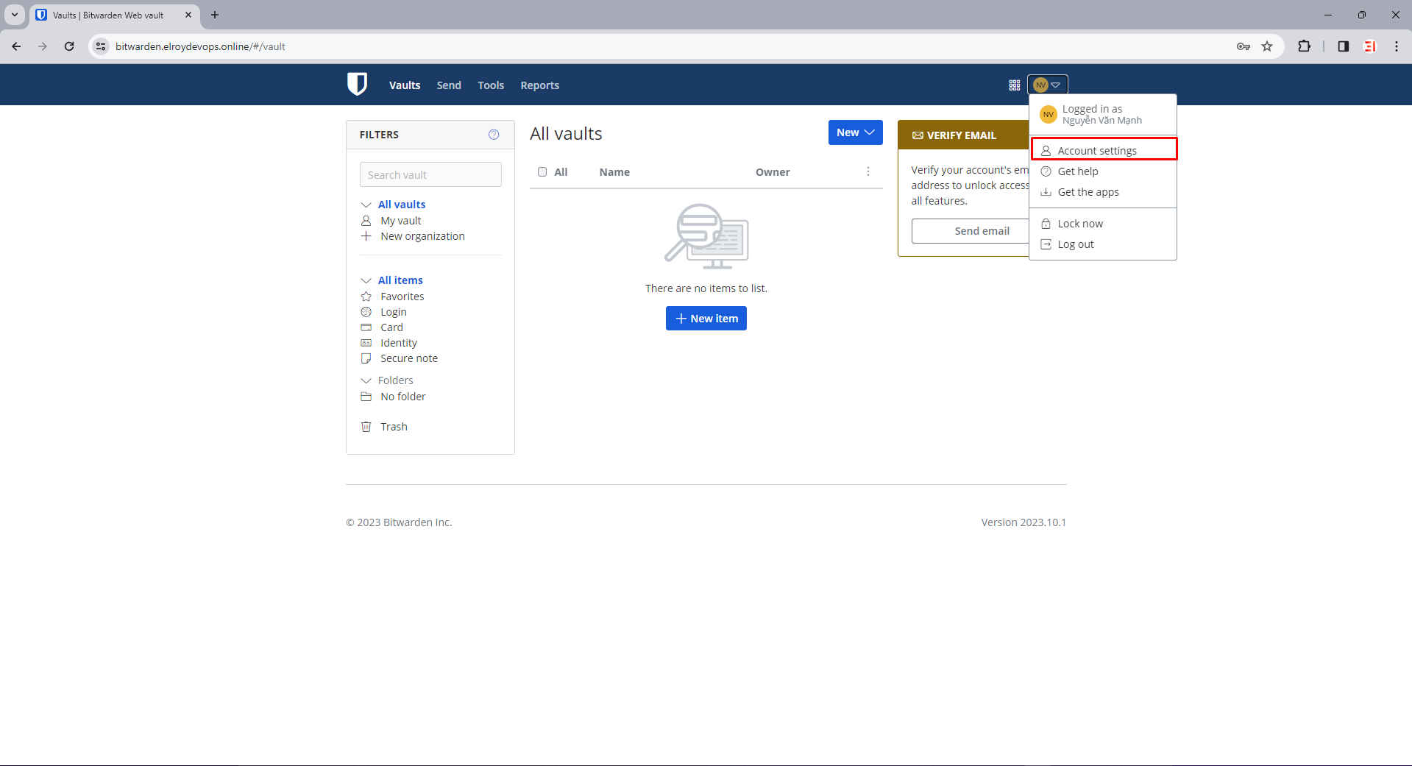Viewport: 1412px width, 766px height.
Task: Open a new browser tab
Action: pyautogui.click(x=215, y=15)
